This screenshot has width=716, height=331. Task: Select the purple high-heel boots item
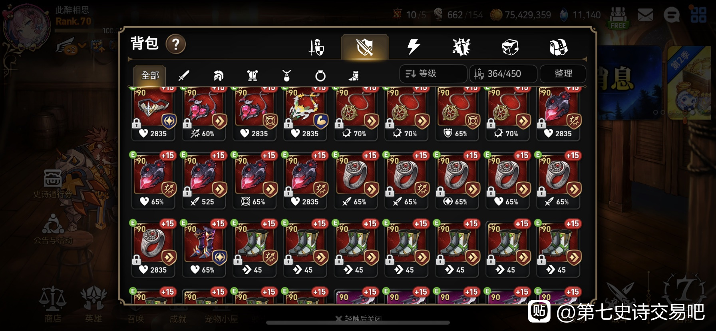204,248
